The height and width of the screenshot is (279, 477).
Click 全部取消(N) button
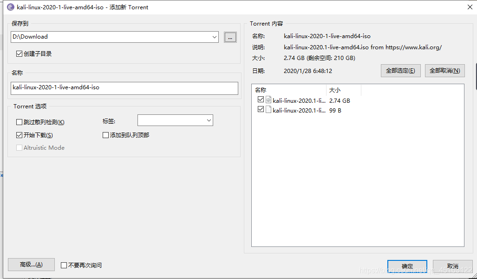coord(445,71)
